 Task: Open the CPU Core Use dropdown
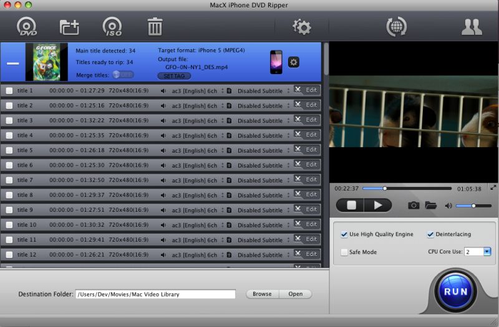coord(487,252)
